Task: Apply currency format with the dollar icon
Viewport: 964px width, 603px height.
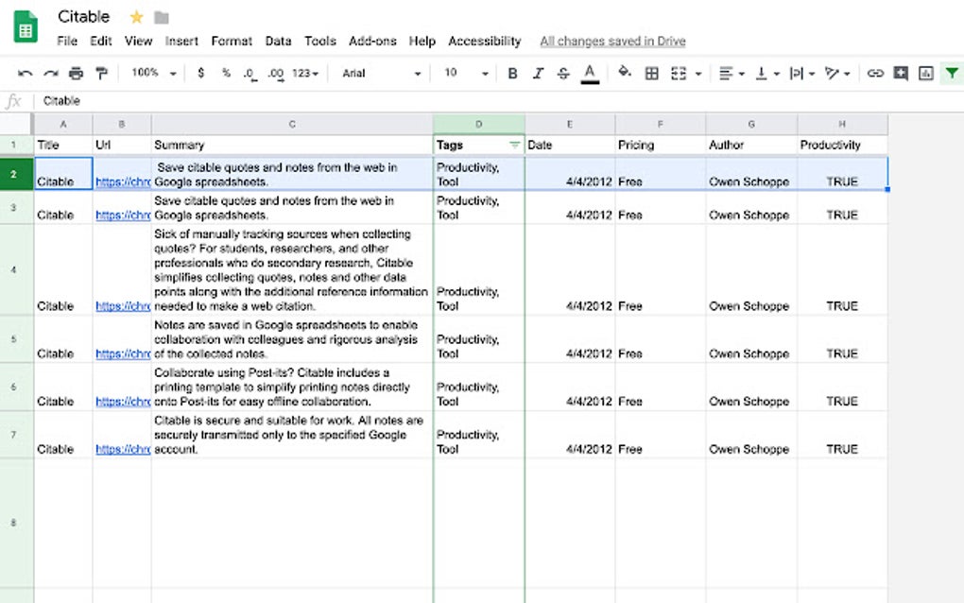Action: pyautogui.click(x=200, y=73)
